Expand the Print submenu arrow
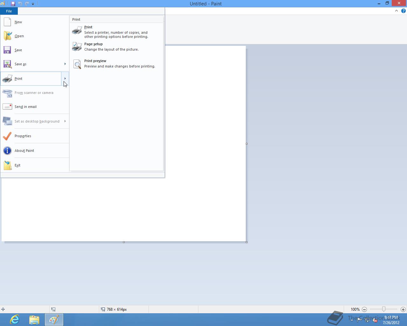407x326 pixels. point(65,79)
